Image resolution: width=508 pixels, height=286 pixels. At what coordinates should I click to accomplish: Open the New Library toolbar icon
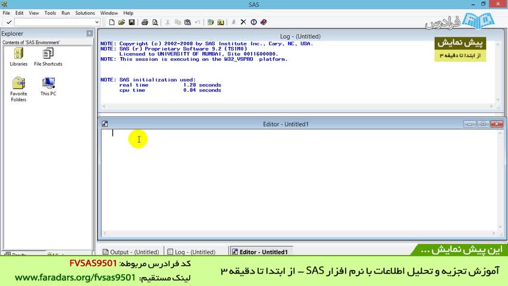tap(211, 22)
